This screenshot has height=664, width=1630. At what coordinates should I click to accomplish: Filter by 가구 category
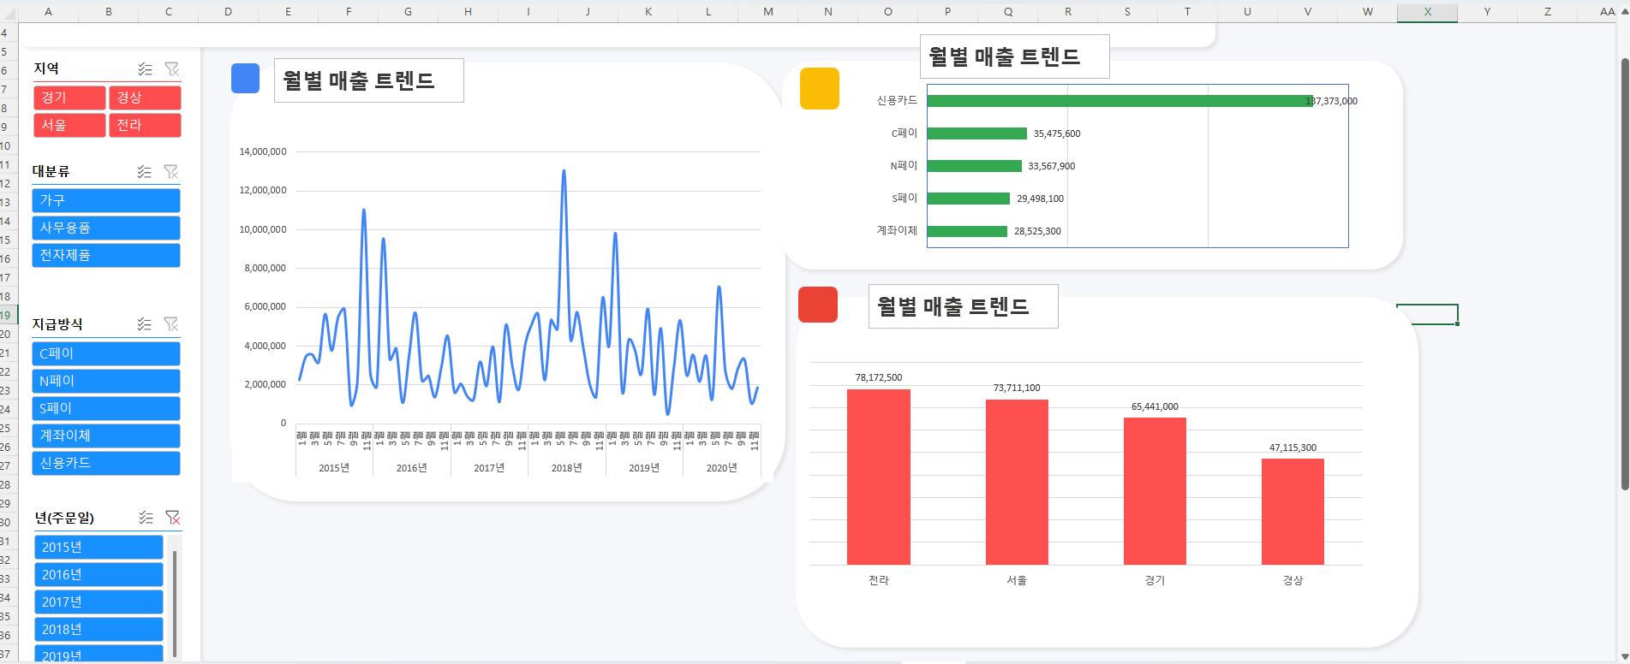106,200
